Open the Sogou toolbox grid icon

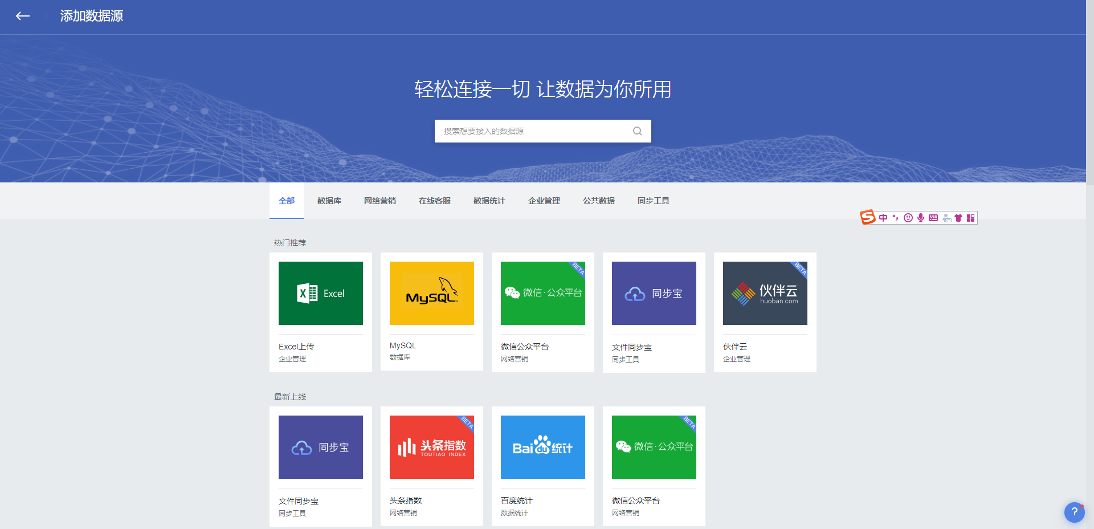[x=971, y=218]
